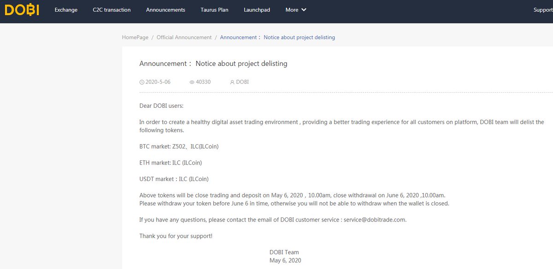Open the Official Announcement breadcrumb

(184, 37)
